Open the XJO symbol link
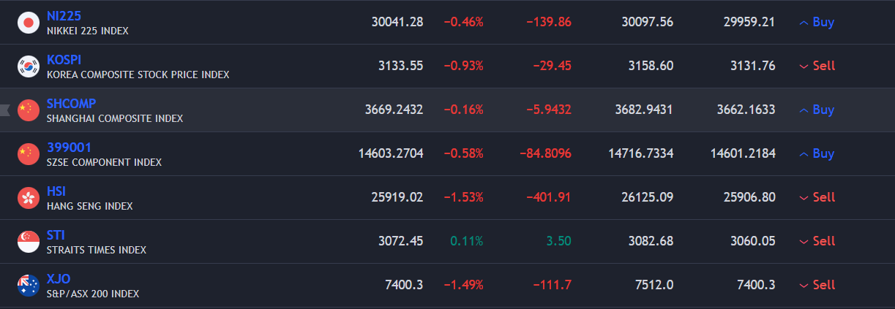This screenshot has width=895, height=309. pos(58,279)
